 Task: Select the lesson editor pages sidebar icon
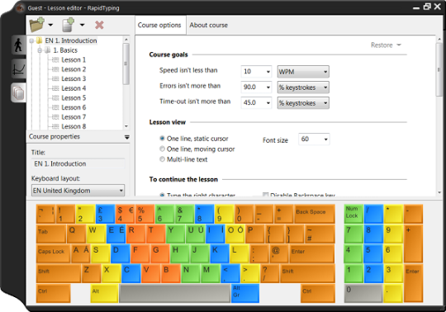[18, 93]
